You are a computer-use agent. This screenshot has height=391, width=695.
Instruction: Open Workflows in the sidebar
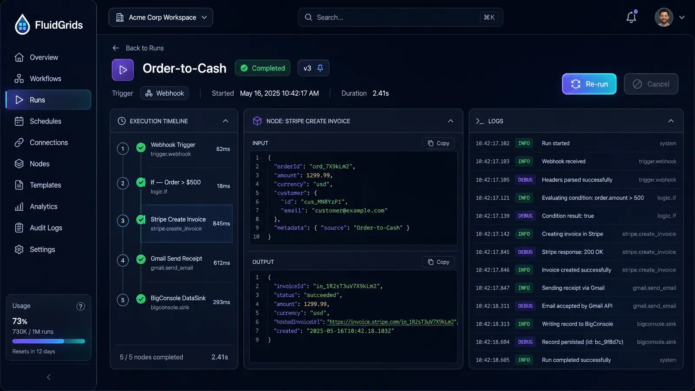click(48, 79)
